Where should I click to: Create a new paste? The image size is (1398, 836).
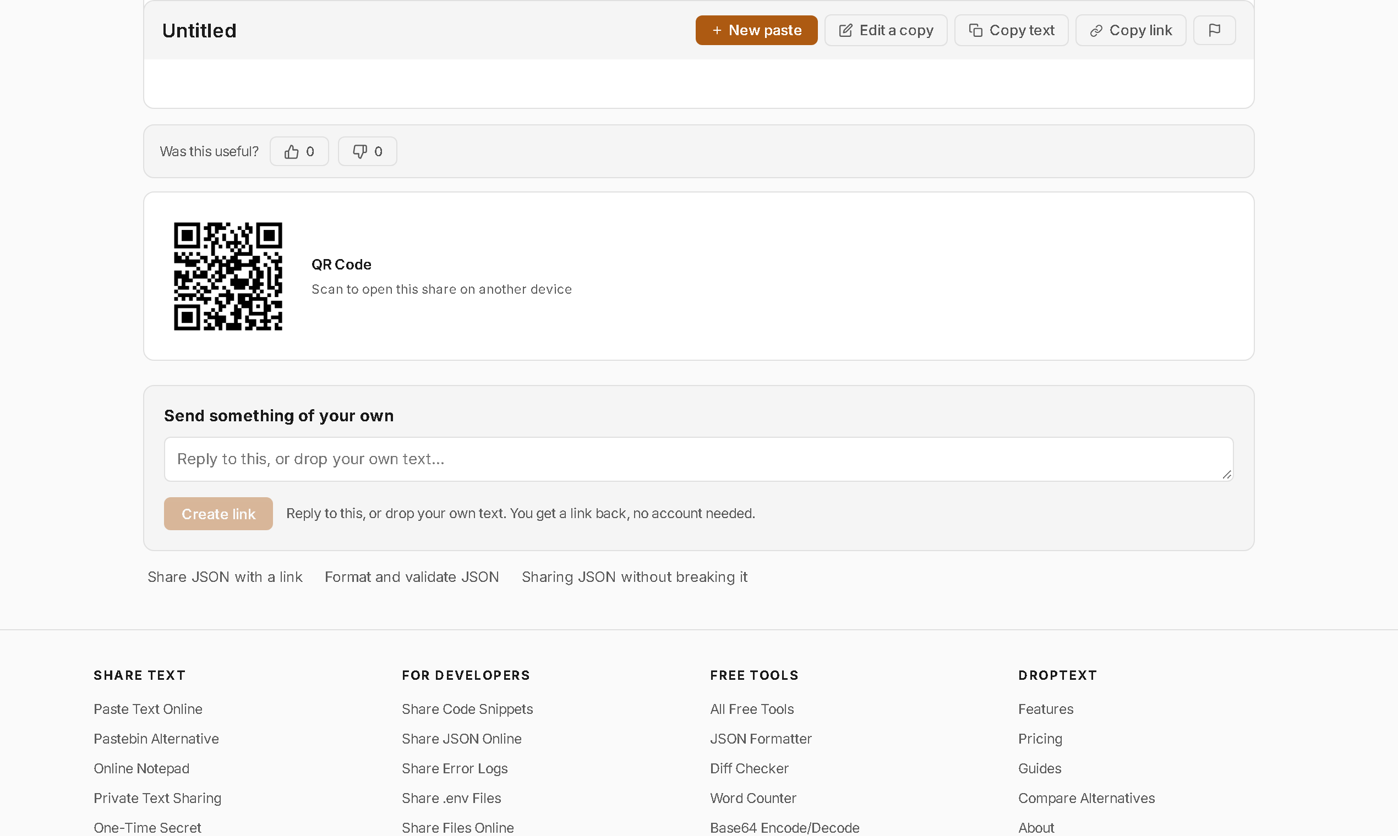(756, 30)
